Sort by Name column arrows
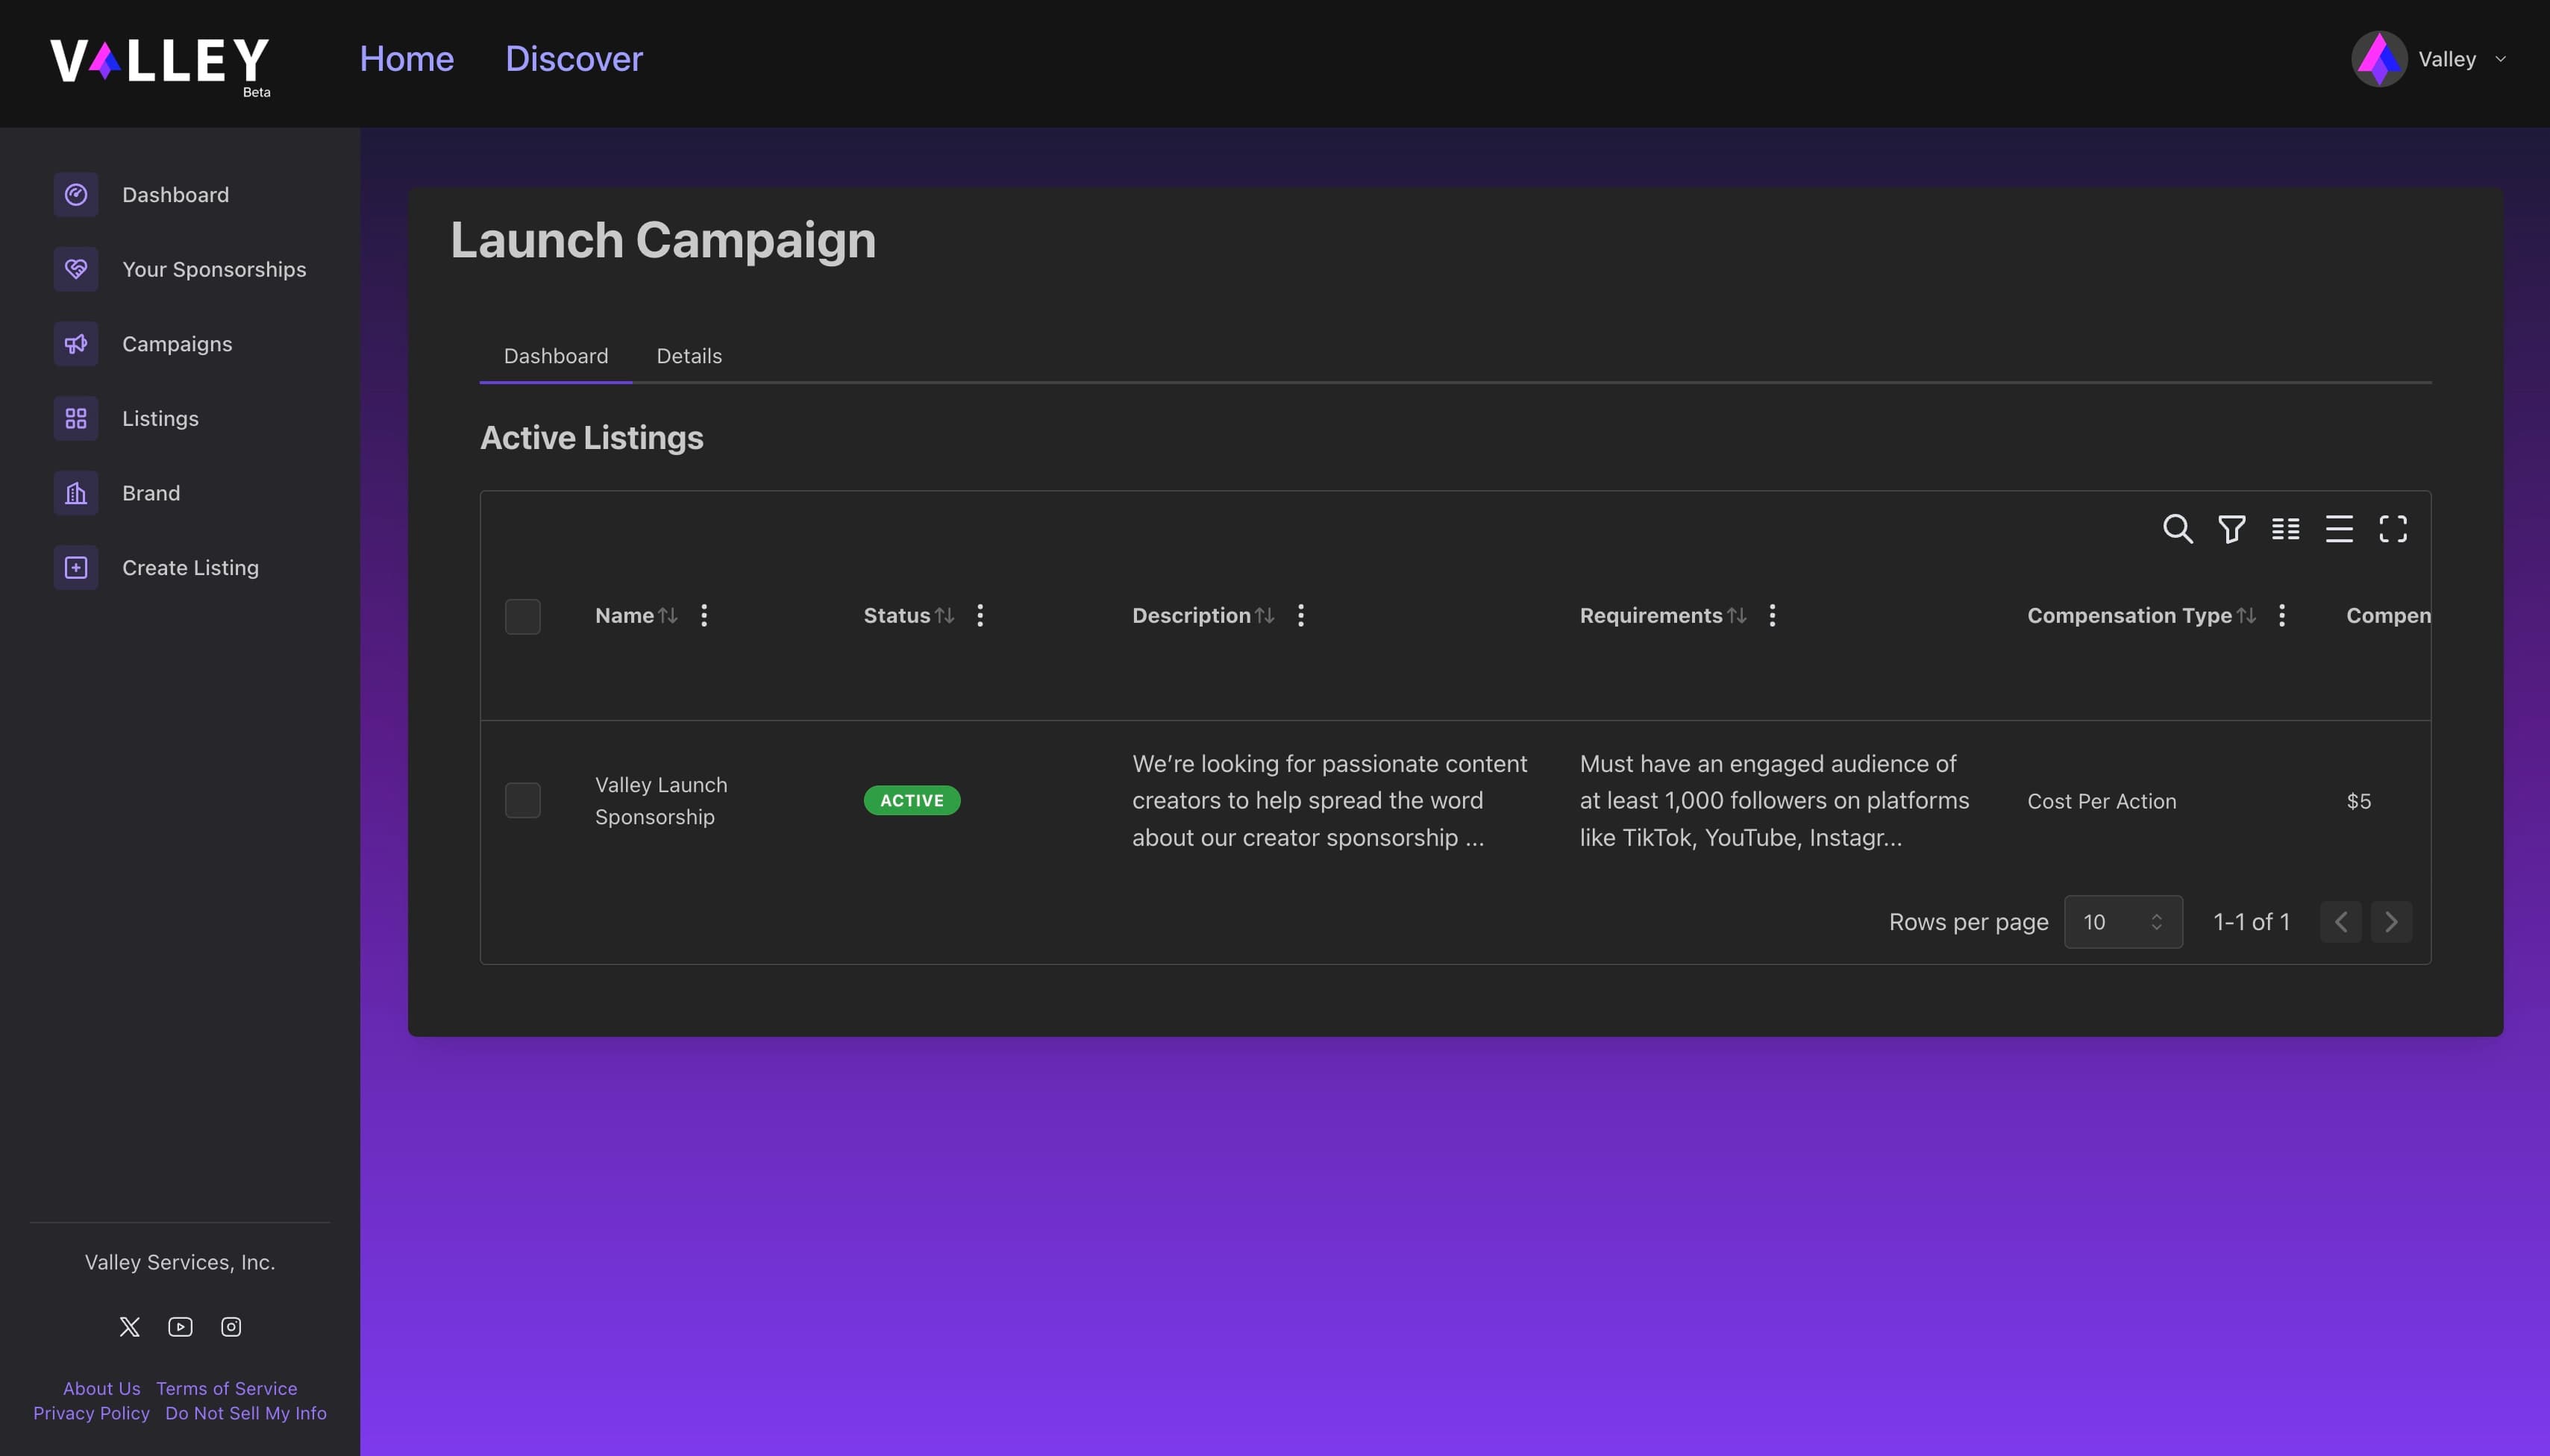Screen dimensions: 2550x1456 (x=668, y=616)
